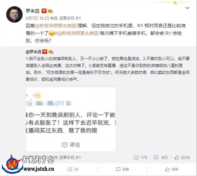Open comments with the 206 button
This screenshot has height=176, width=197.
pos(122,169)
